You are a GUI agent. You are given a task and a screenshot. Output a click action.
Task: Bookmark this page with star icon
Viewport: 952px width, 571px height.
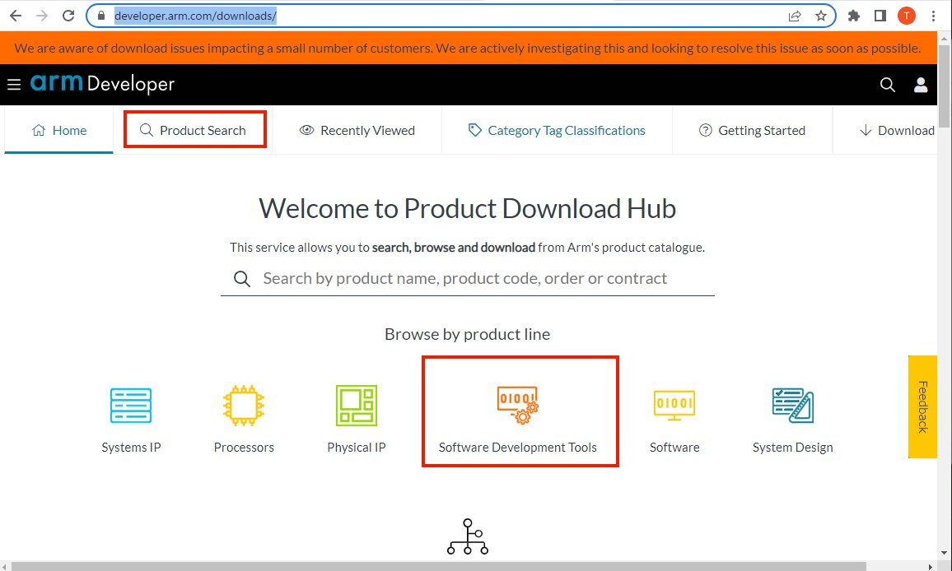[x=821, y=16]
